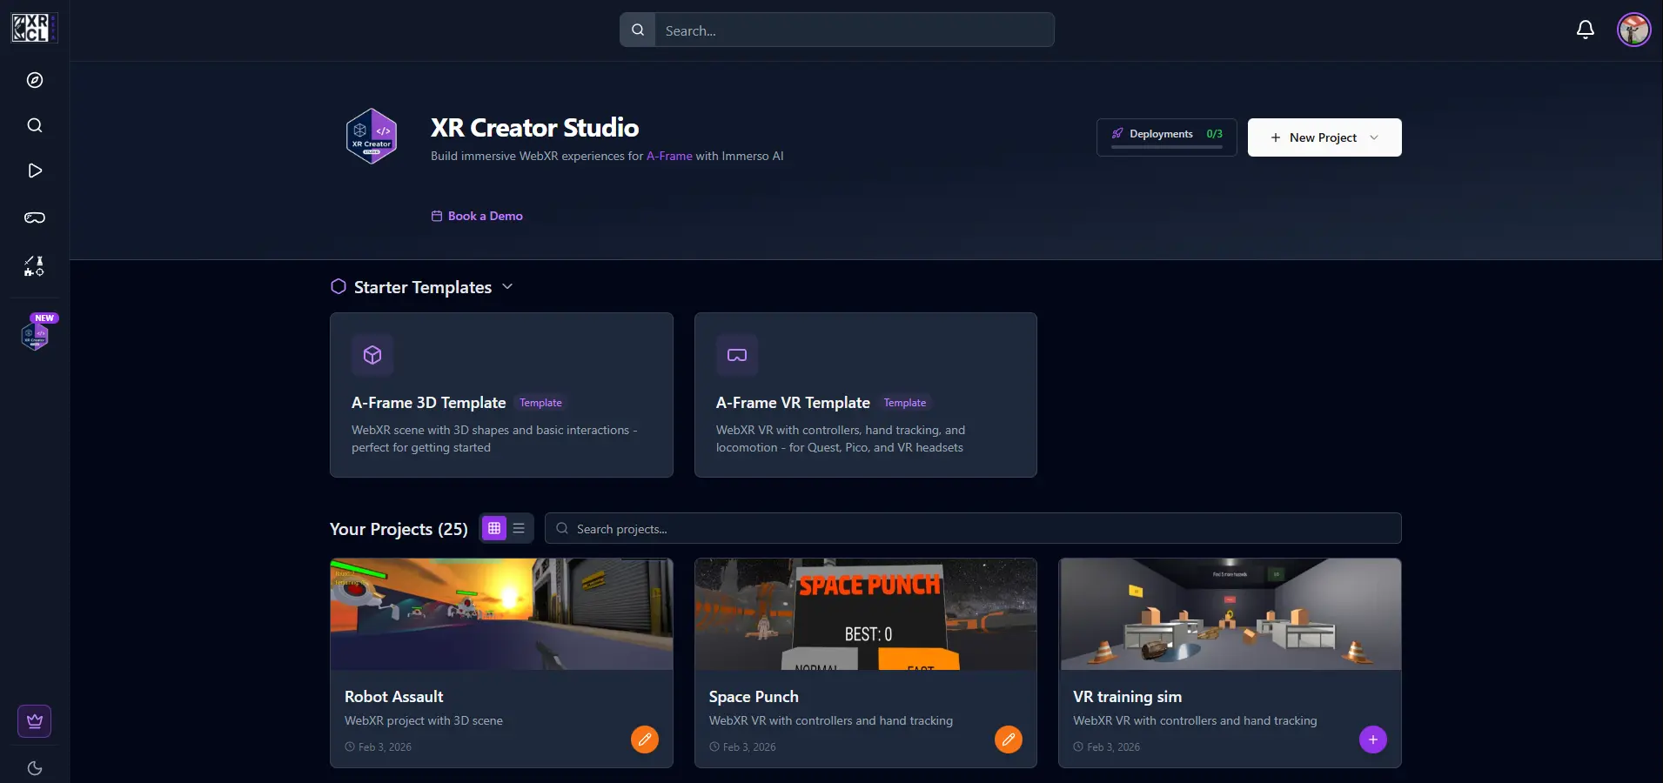The width and height of the screenshot is (1663, 783).
Task: Open the notifications bell
Action: point(1586,30)
